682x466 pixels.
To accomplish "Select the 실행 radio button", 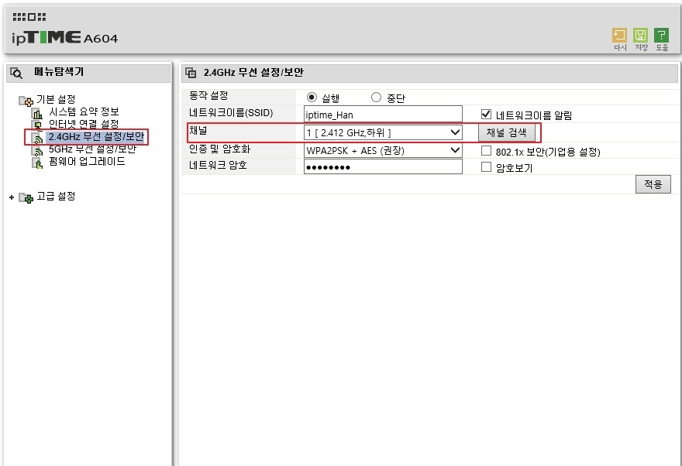I will 312,98.
